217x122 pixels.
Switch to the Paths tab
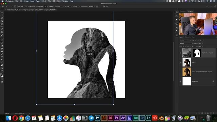coord(194,37)
